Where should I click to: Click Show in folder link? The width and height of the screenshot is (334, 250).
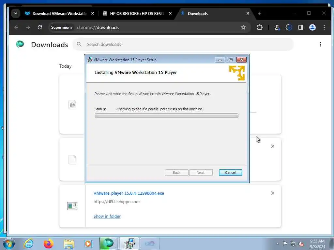tap(107, 216)
